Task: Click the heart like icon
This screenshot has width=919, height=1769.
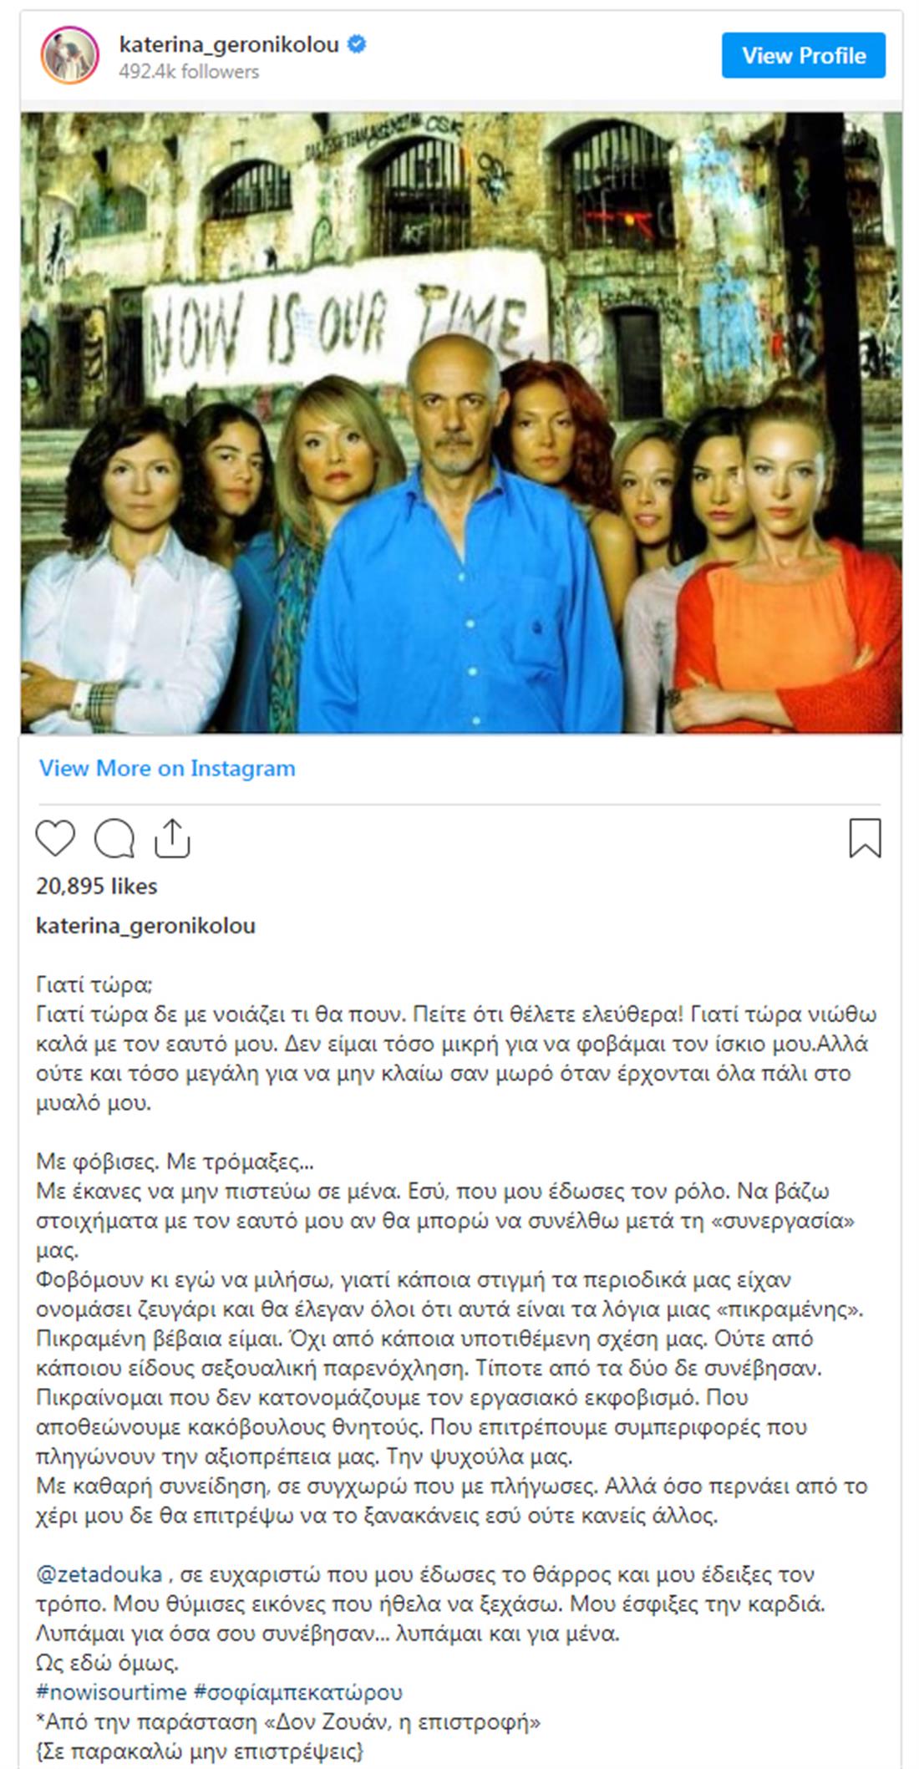Action: (55, 838)
